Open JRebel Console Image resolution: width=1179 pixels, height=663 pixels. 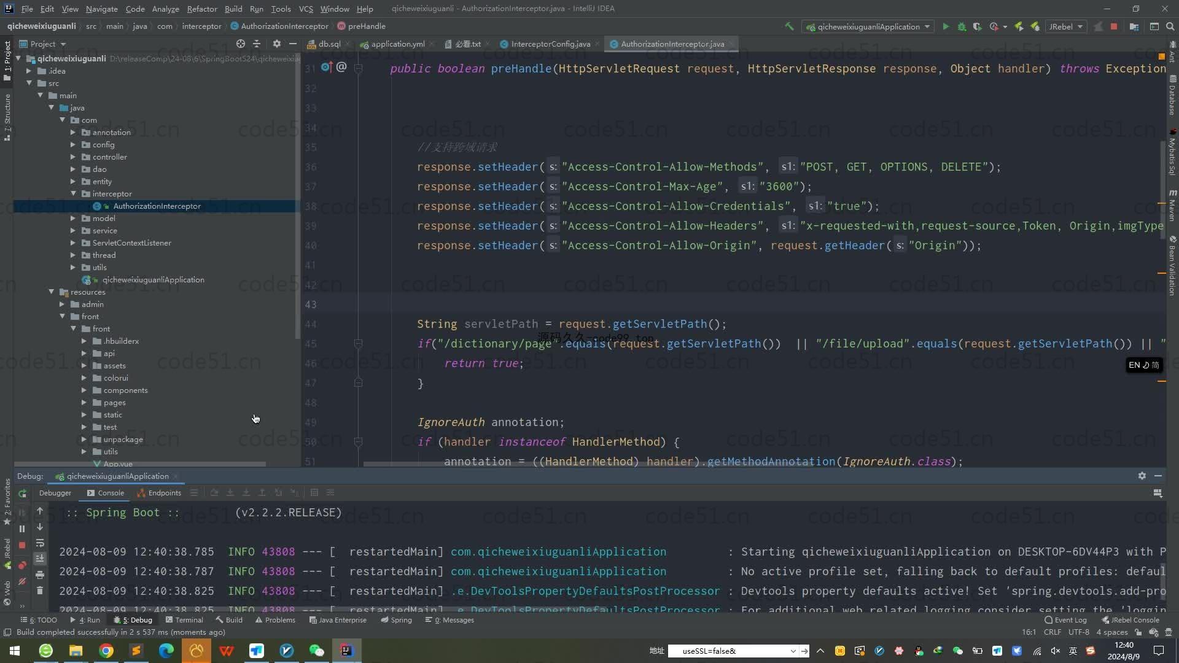tap(1130, 620)
